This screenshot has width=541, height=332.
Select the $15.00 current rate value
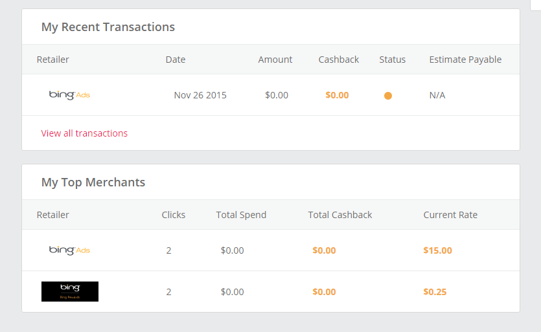pos(437,250)
